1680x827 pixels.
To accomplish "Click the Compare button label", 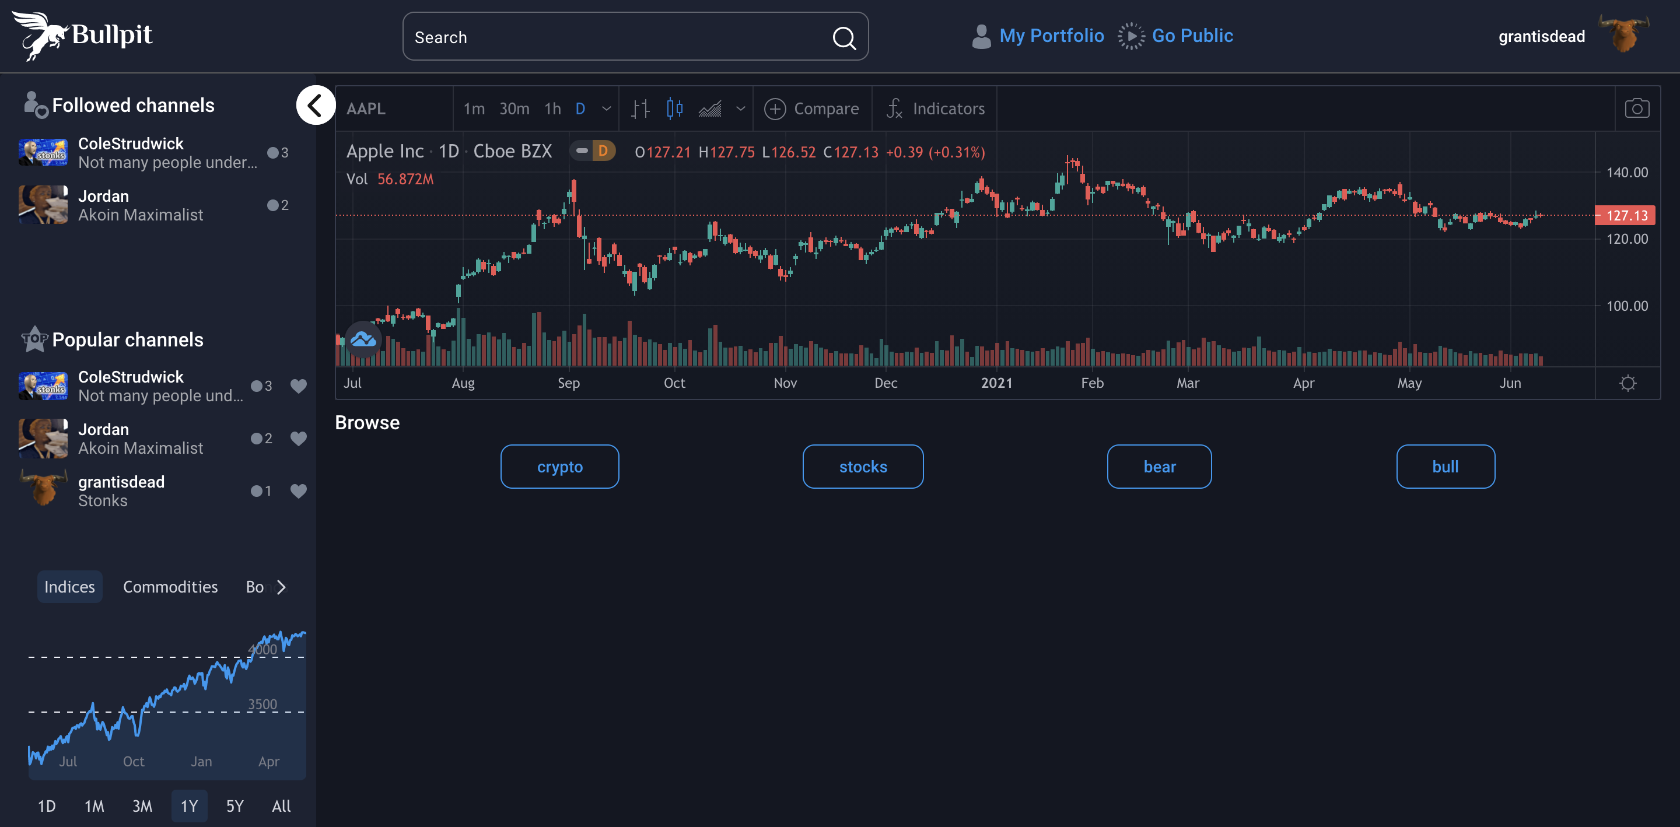I will point(825,109).
